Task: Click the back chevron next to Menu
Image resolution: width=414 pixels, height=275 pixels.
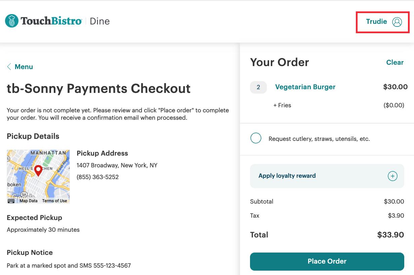Action: 9,67
